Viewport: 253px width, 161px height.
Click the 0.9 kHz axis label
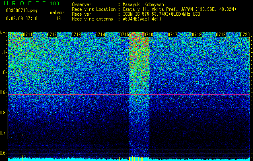pos(4,93)
